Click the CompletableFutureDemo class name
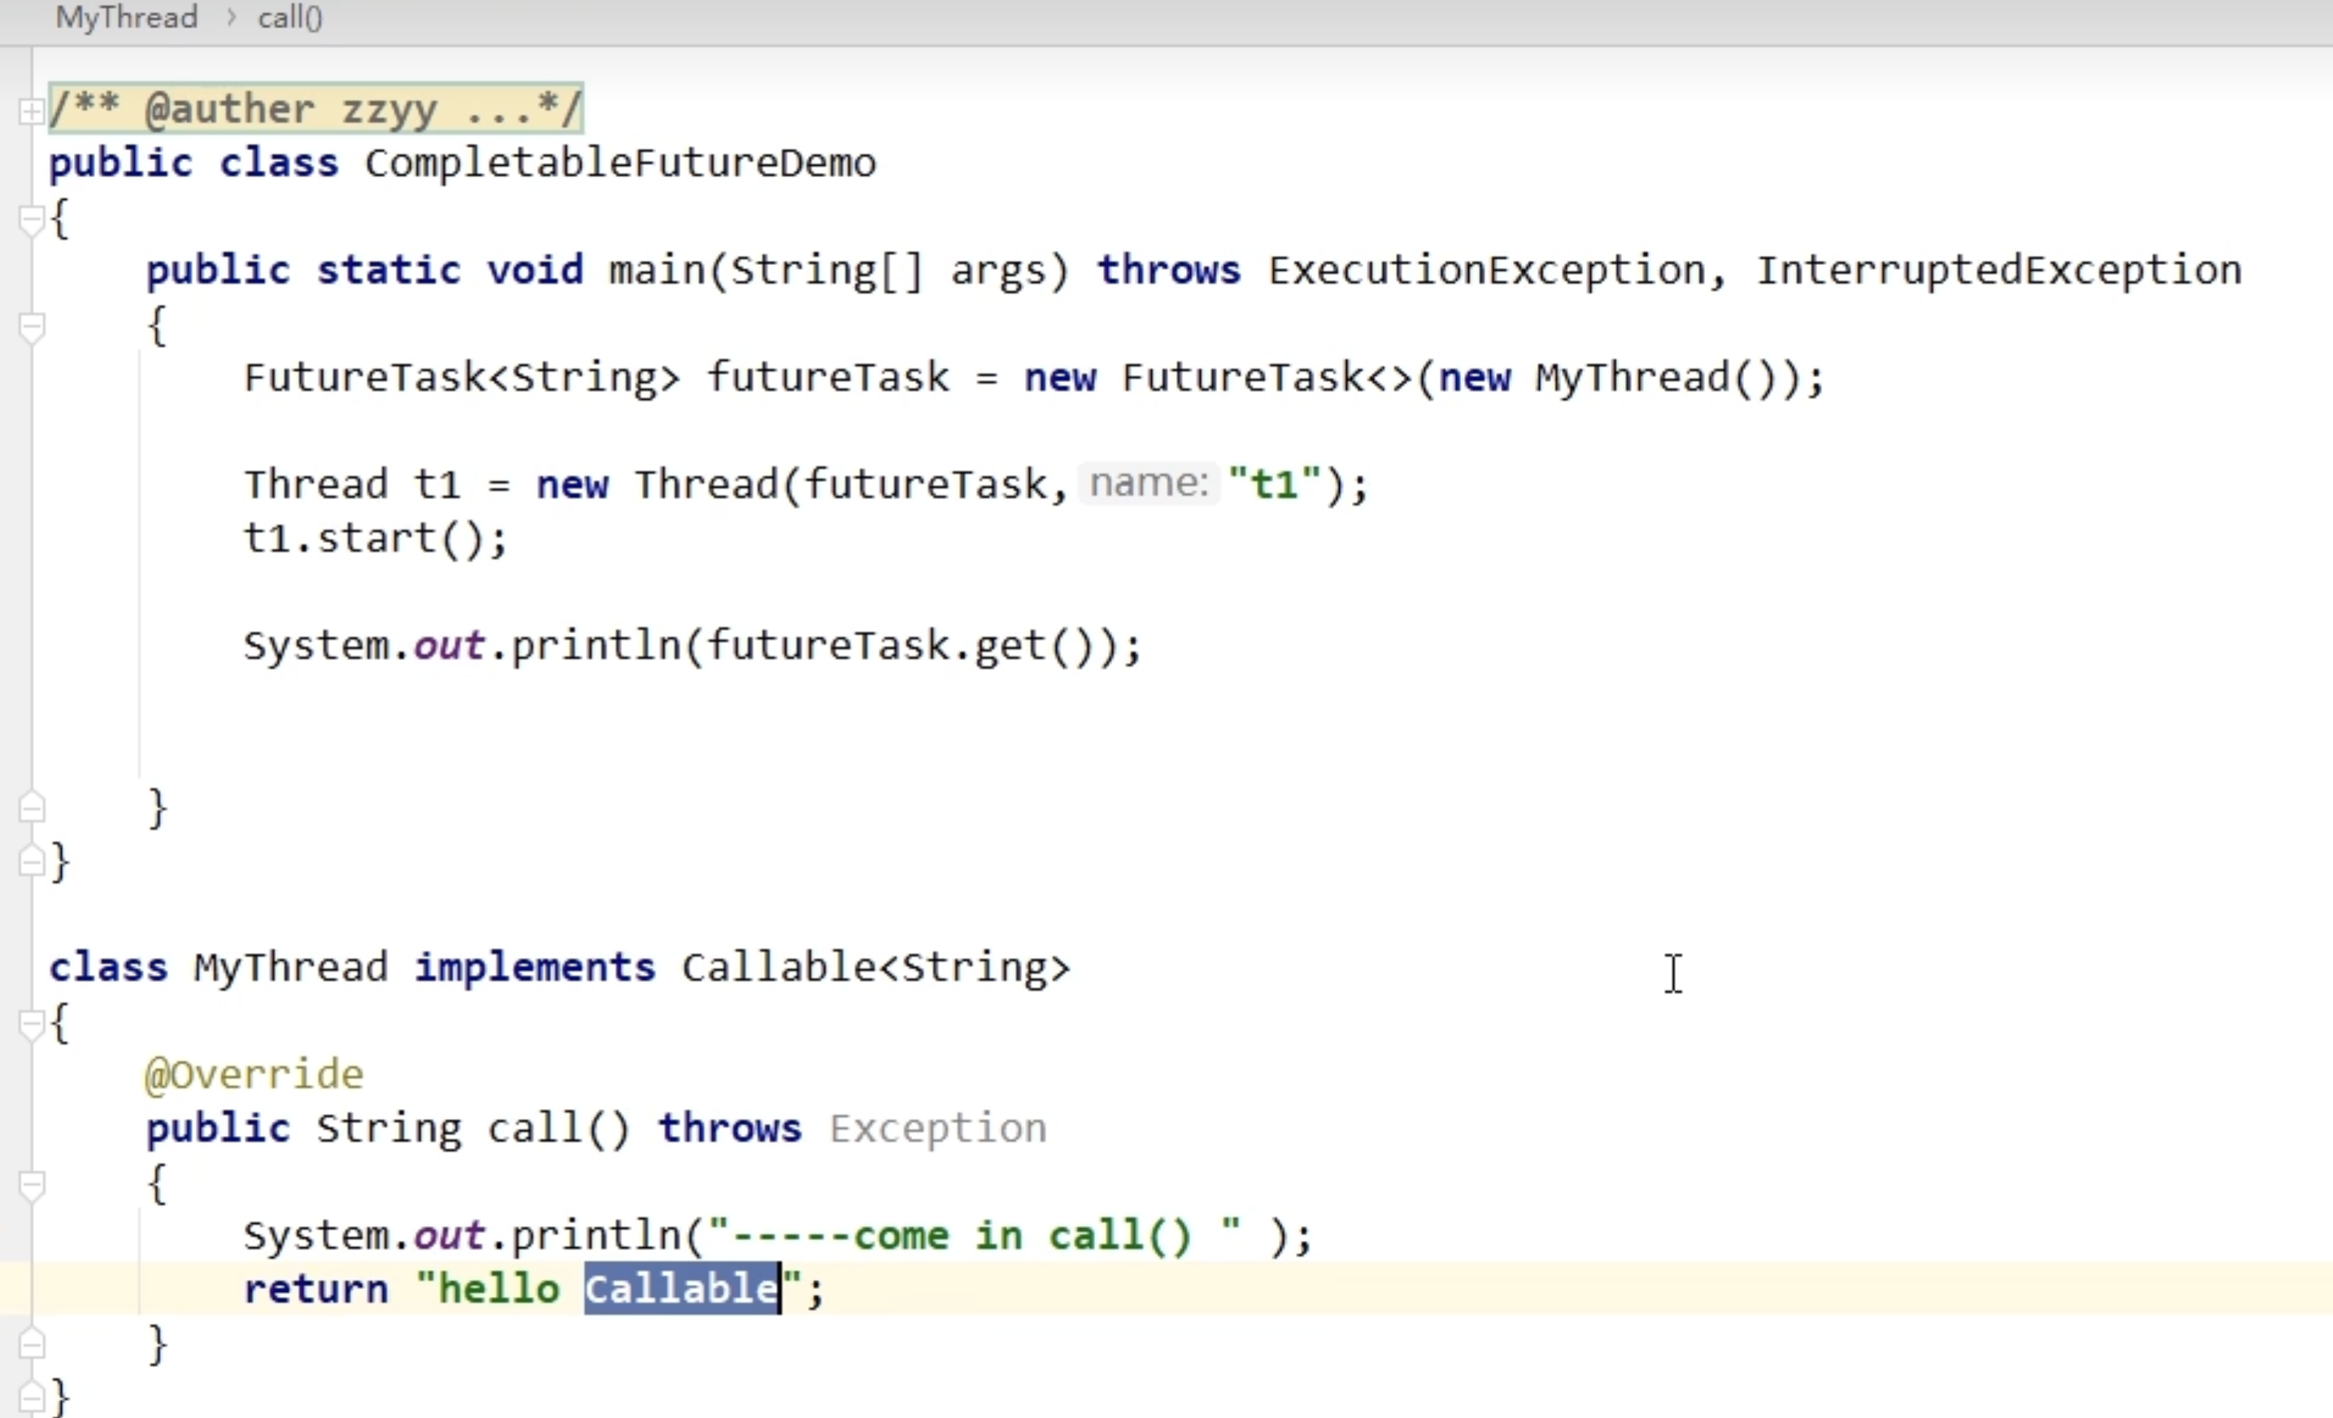The height and width of the screenshot is (1418, 2333). (x=620, y=163)
